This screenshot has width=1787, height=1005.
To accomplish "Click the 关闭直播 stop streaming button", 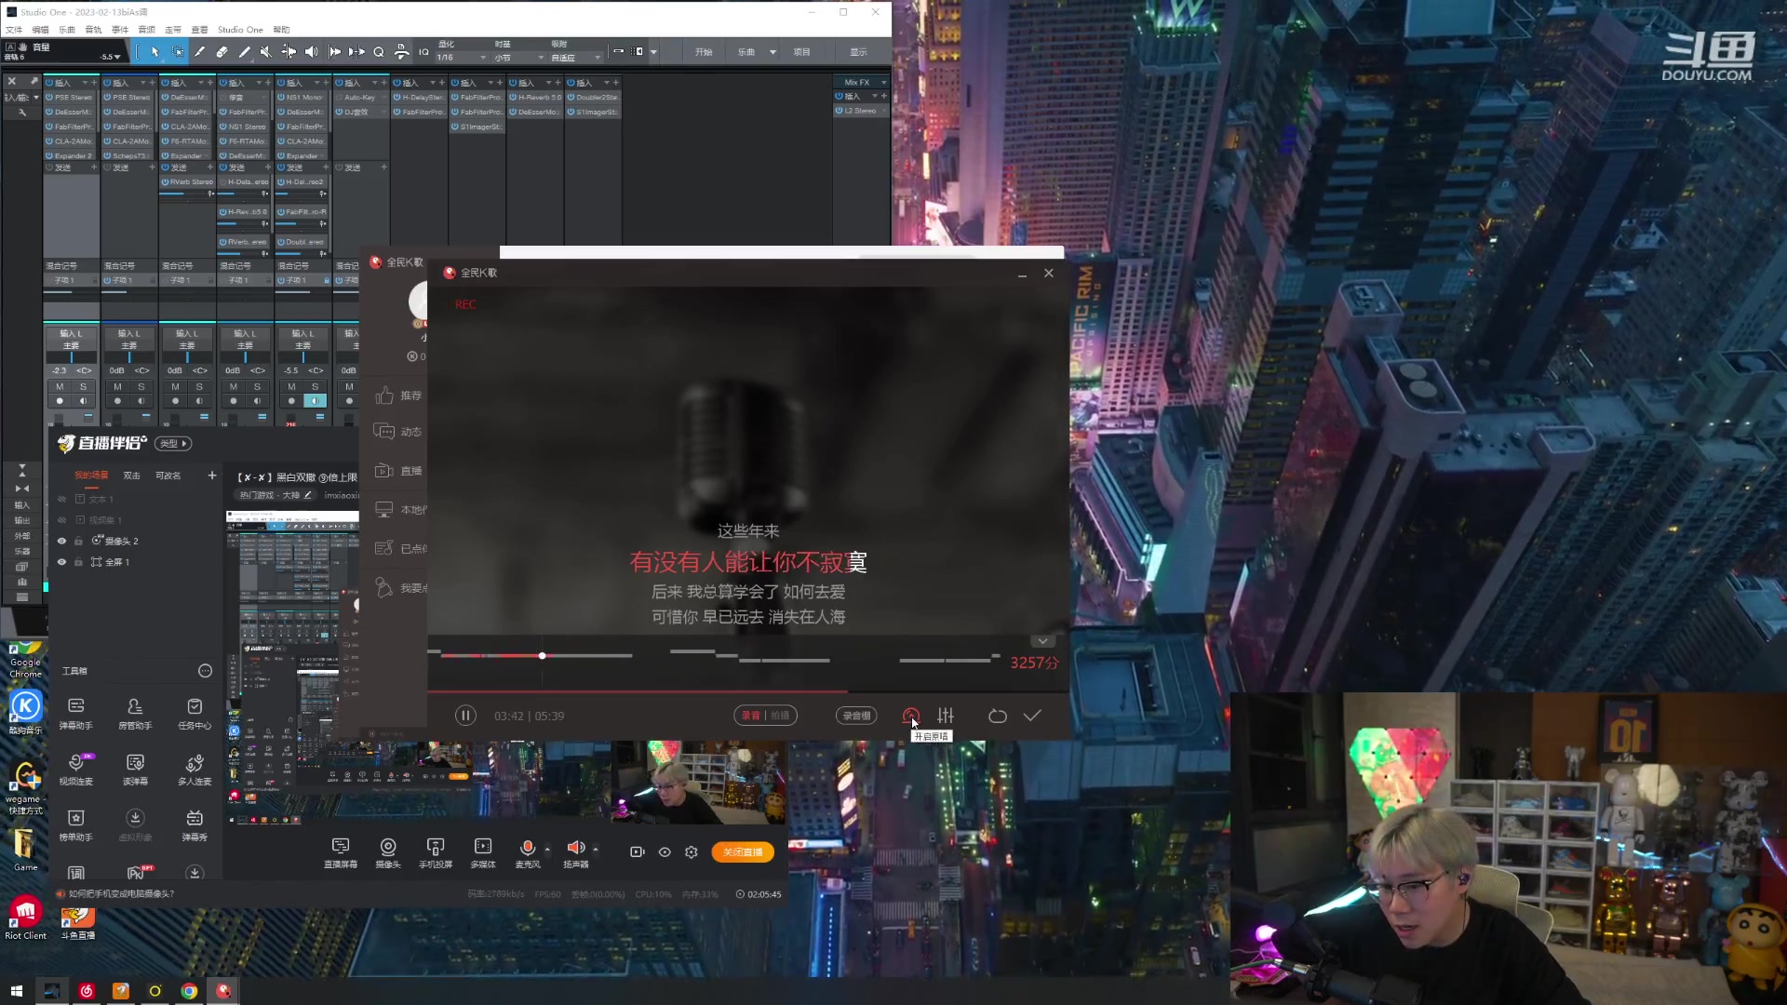I will (742, 852).
